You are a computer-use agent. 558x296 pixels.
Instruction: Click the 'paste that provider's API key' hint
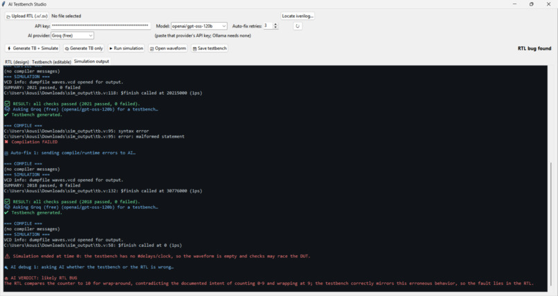click(203, 35)
